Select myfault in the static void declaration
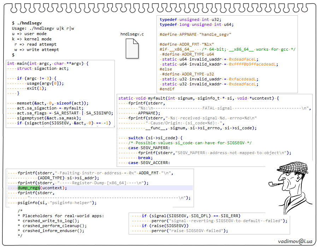This screenshot has height=248, width=318. [x=155, y=98]
